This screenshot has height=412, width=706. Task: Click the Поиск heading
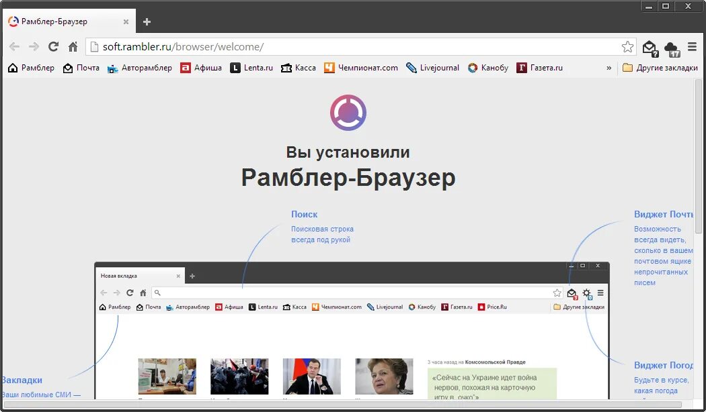tap(305, 214)
